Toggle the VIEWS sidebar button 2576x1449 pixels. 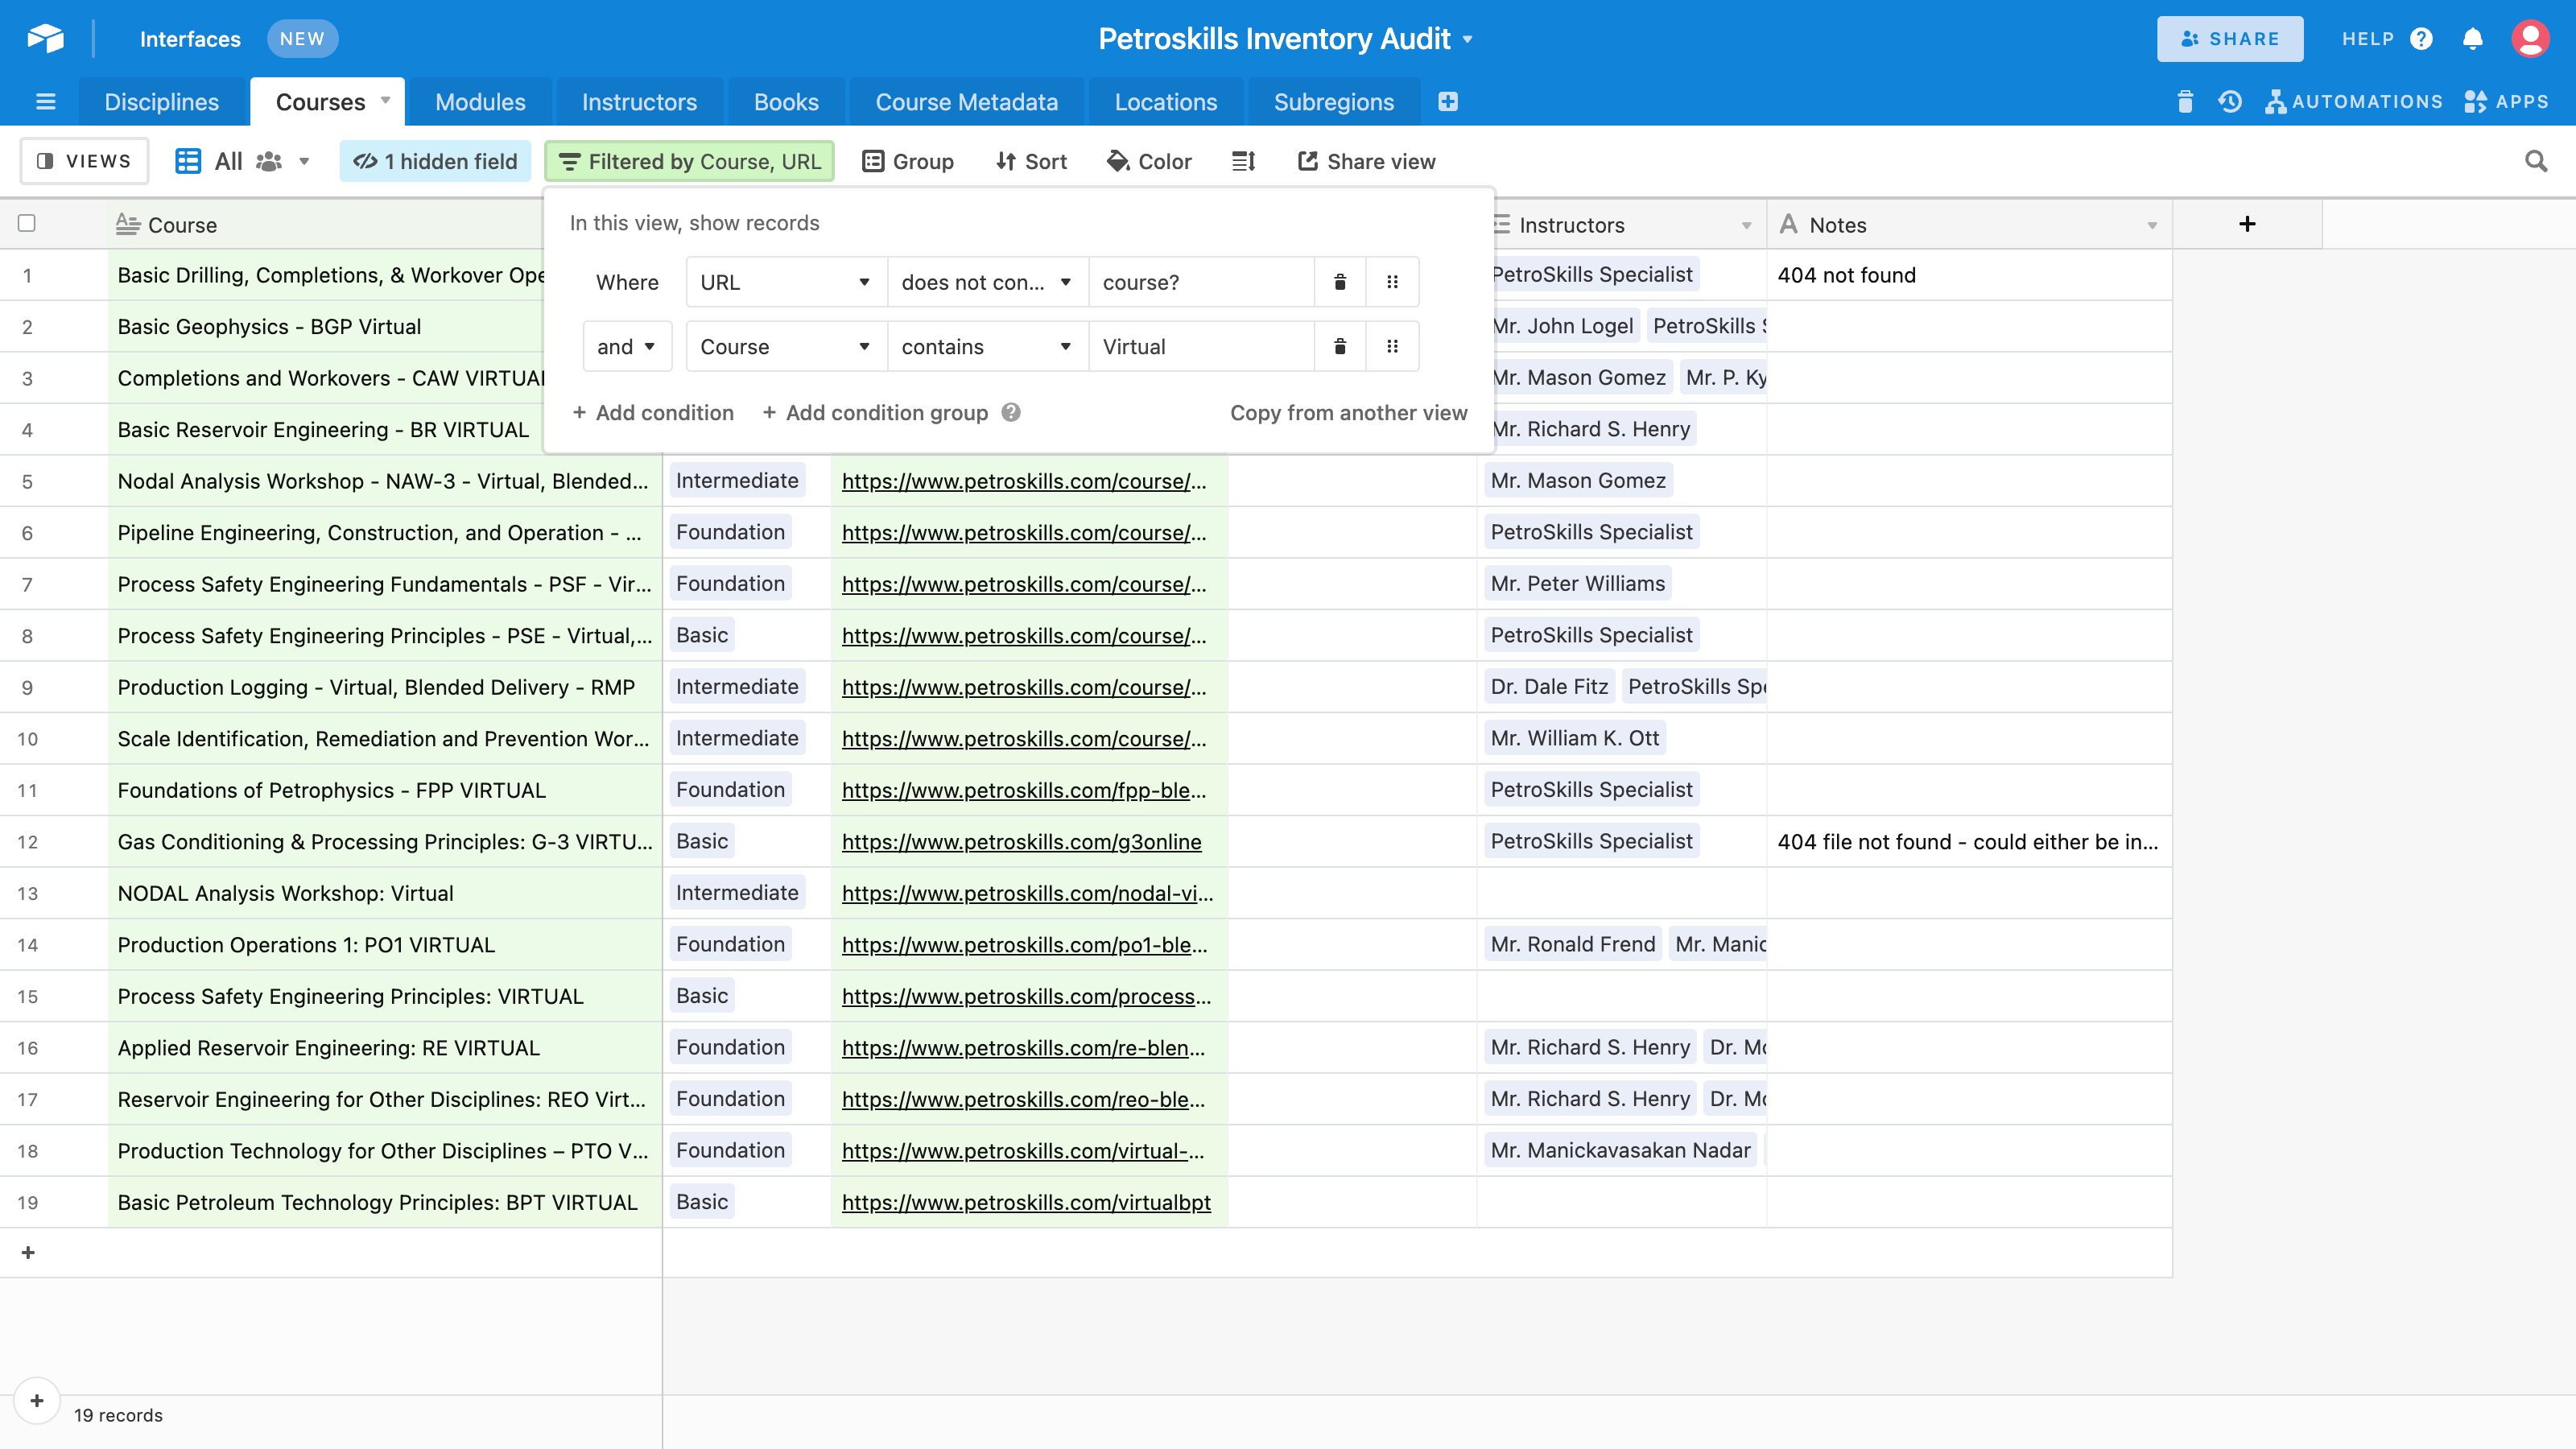pos(84,161)
